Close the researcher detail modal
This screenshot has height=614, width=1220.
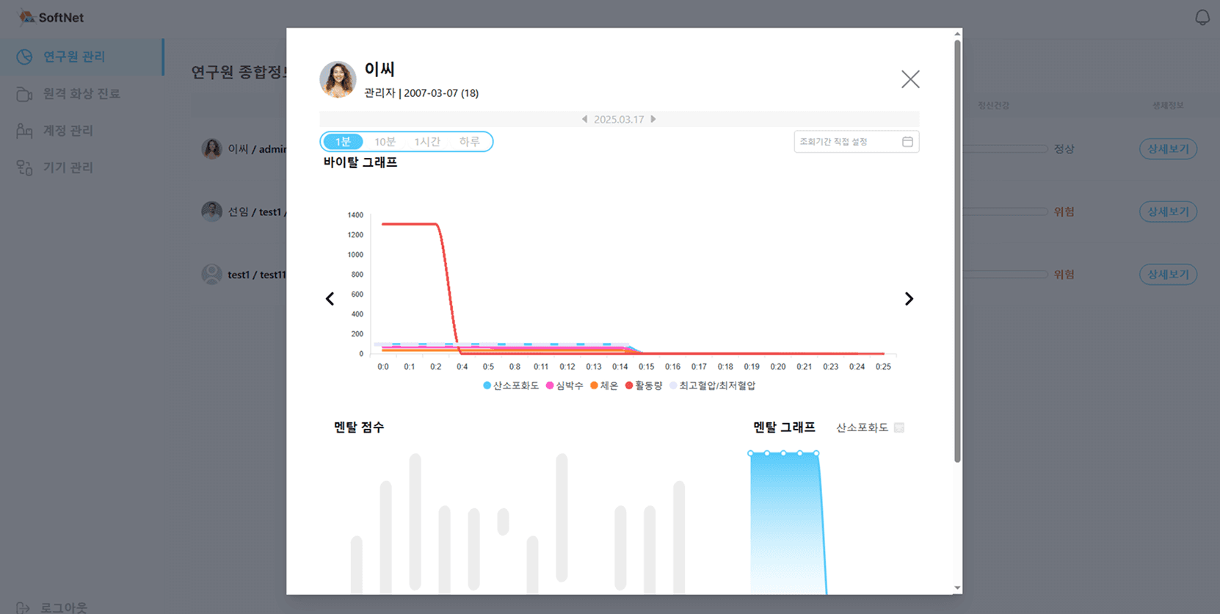910,79
